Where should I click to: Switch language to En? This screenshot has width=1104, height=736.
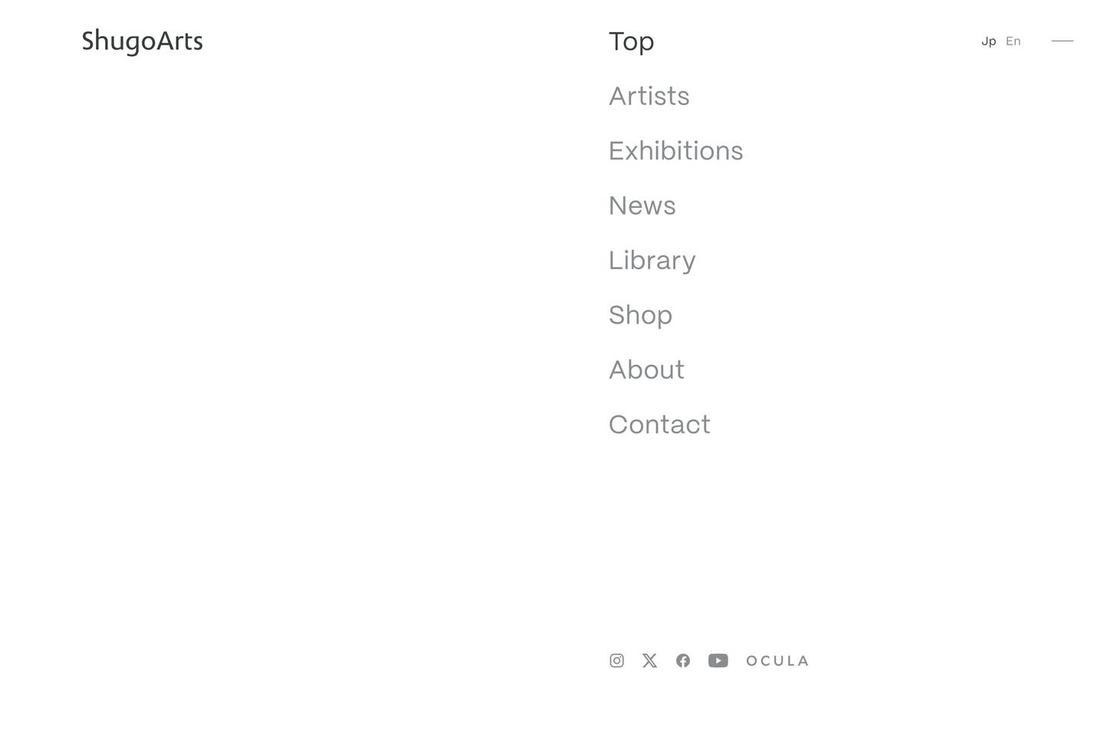pyautogui.click(x=1014, y=41)
